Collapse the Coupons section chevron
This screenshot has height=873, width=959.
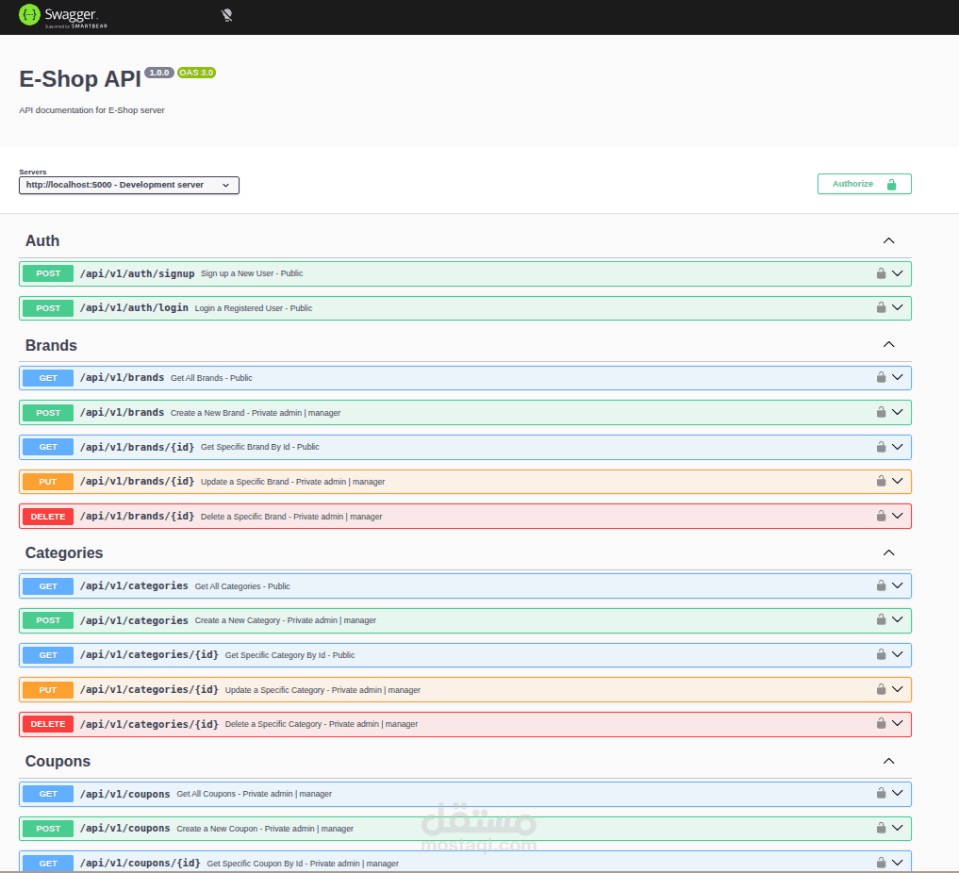tap(888, 761)
